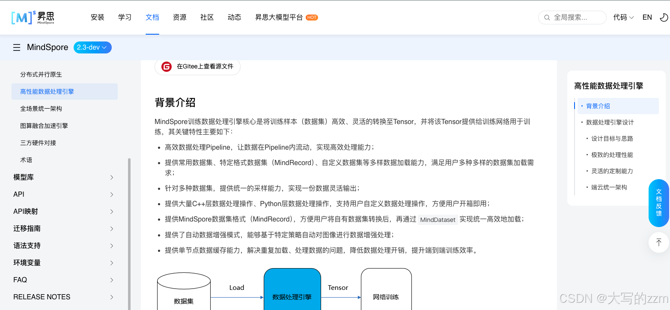Click 迁移指南 sidebar label
Viewport: 670px width, 310px height.
27,229
